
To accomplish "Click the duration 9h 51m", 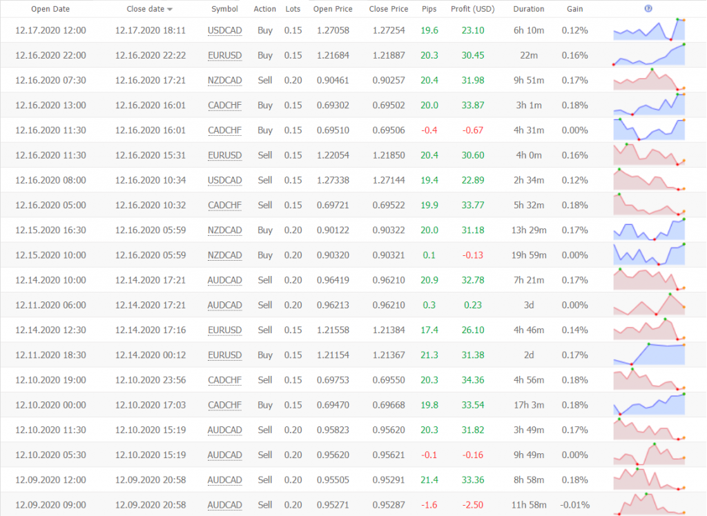I will click(528, 81).
